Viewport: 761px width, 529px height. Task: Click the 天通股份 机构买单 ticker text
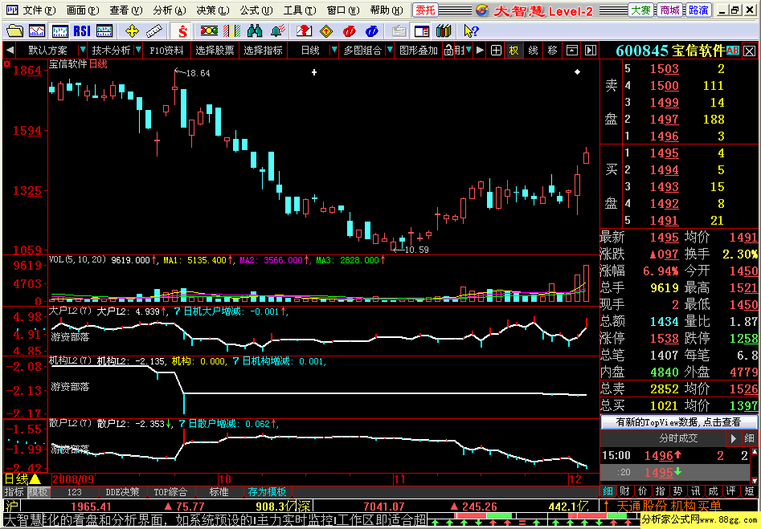[669, 507]
